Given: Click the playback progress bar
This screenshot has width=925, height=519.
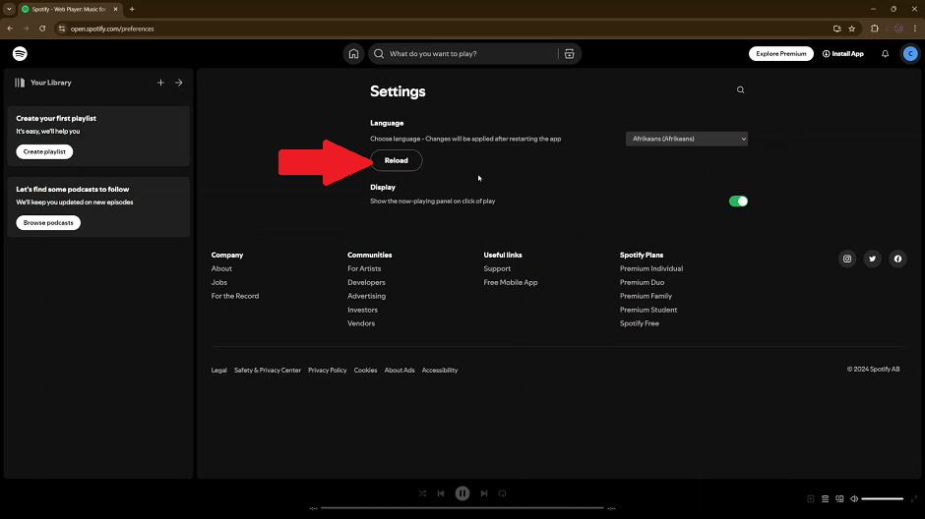Looking at the screenshot, I should point(462,508).
